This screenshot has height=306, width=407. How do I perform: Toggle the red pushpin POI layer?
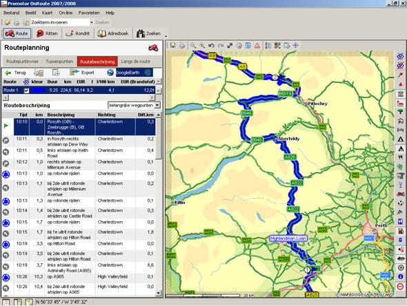point(401,75)
